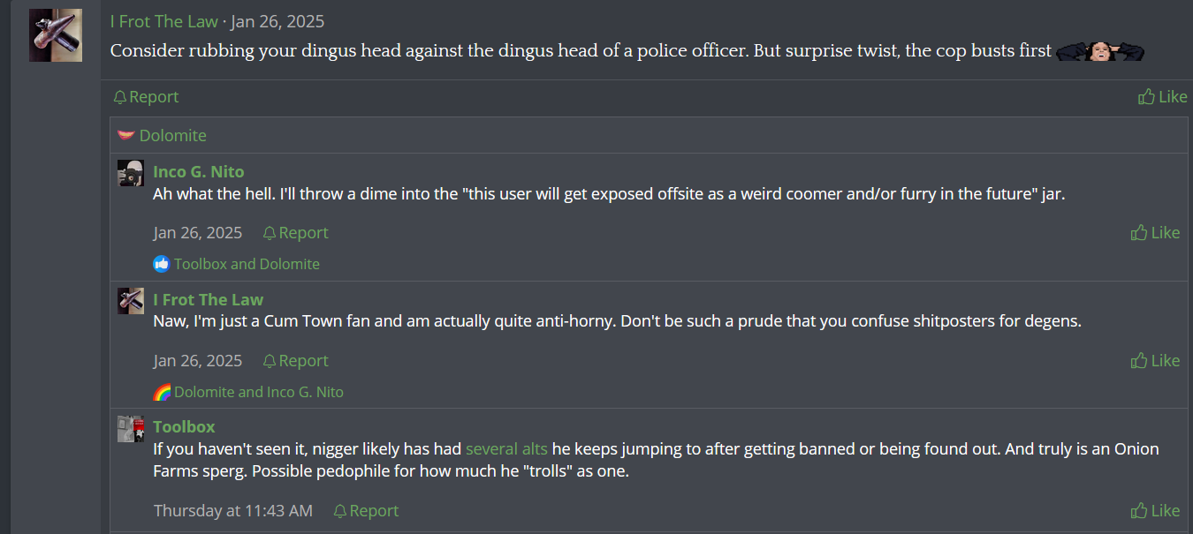Open Inco G. Nito's avatar thumbnail
This screenshot has width=1193, height=534.
(131, 173)
